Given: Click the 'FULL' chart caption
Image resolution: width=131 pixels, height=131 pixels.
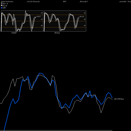Looking at the screenshot, I should point(57,33).
